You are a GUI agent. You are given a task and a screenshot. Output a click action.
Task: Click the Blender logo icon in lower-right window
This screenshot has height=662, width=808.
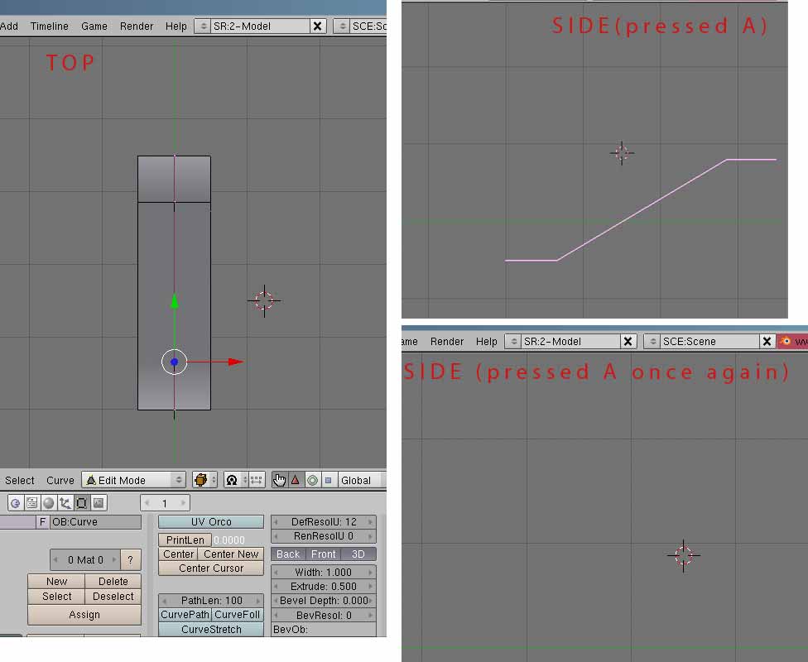(786, 341)
